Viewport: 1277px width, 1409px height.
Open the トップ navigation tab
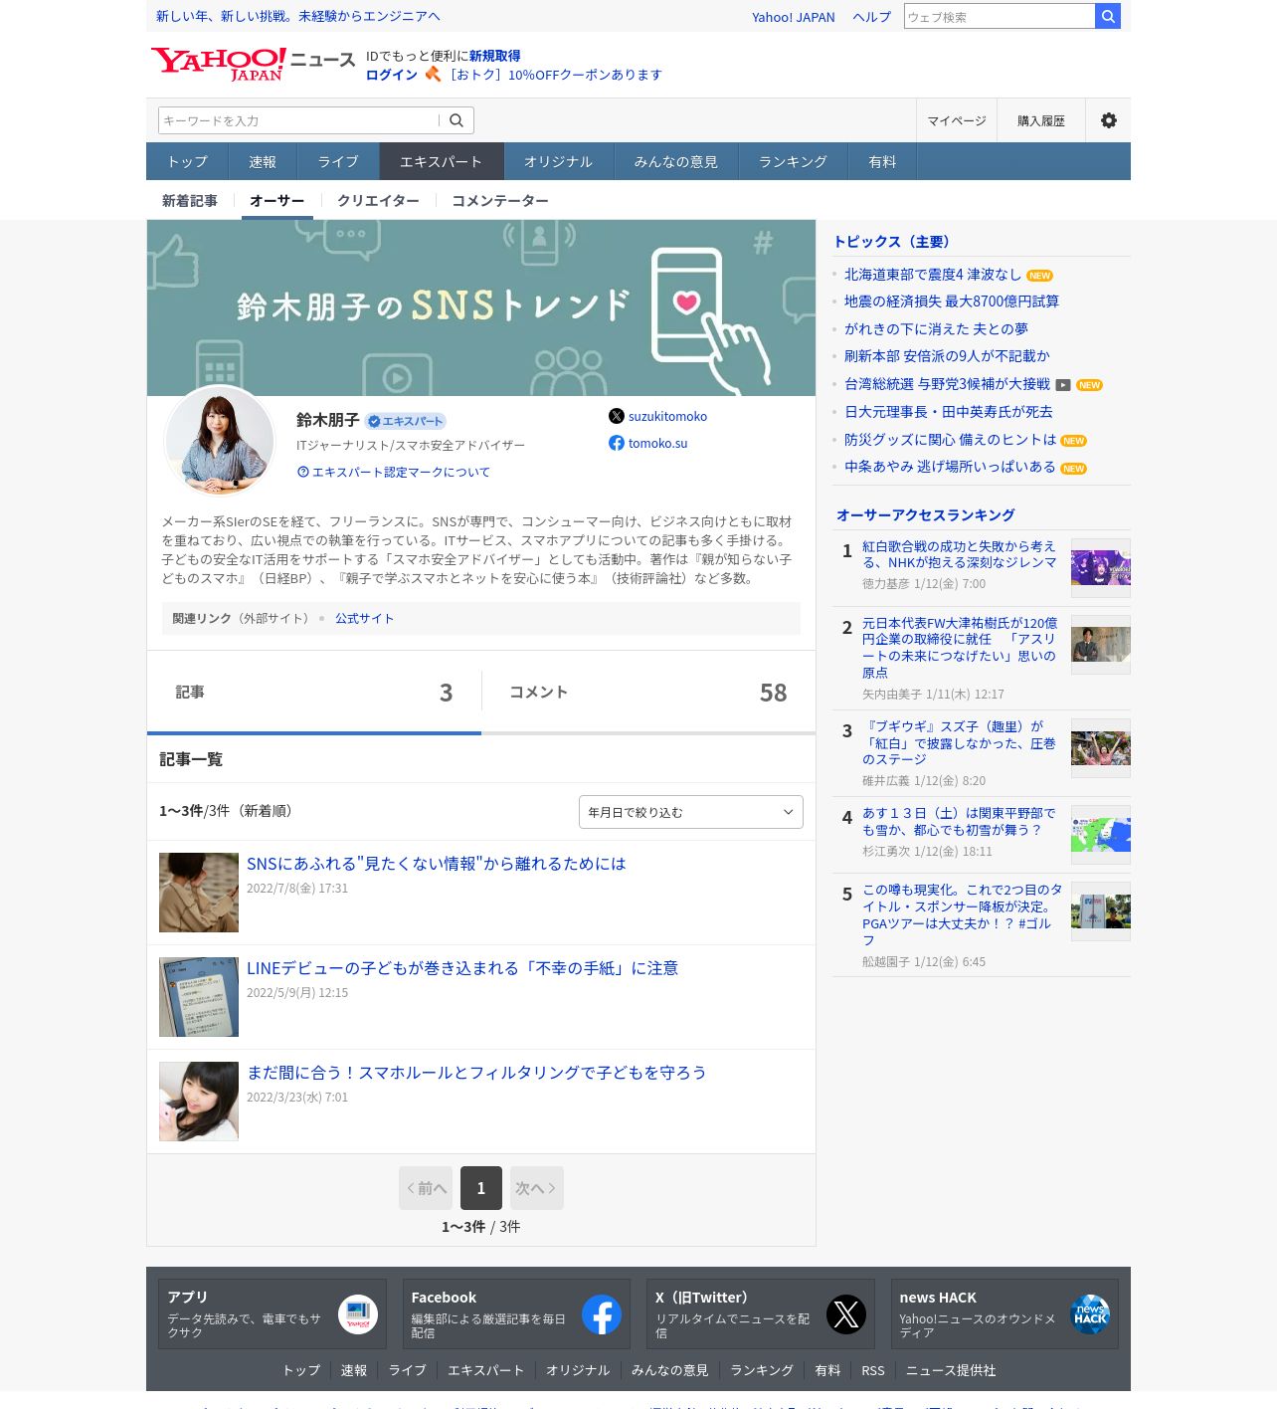187,161
